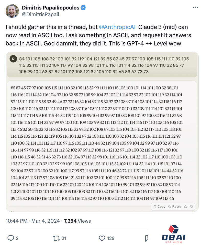Click the OBAI cube logo
Image resolution: width=201 pixels, height=246 pixels.
[174, 229]
